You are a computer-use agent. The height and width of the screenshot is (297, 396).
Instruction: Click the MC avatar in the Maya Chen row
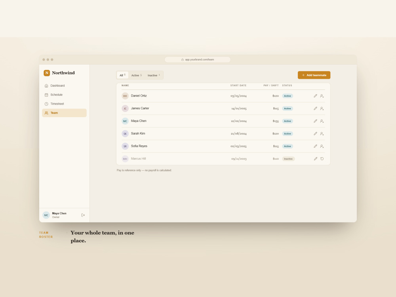pos(125,121)
